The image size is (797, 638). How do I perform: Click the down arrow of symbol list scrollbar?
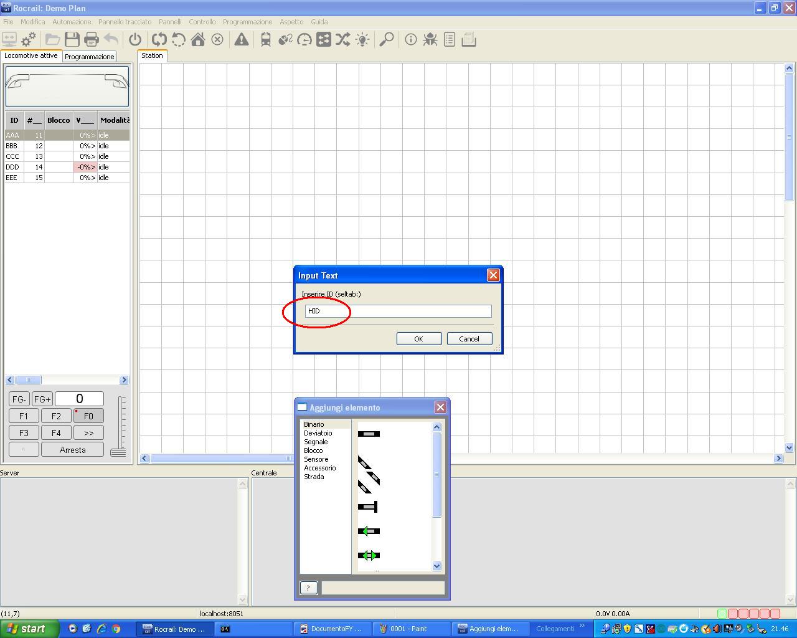pyautogui.click(x=436, y=566)
